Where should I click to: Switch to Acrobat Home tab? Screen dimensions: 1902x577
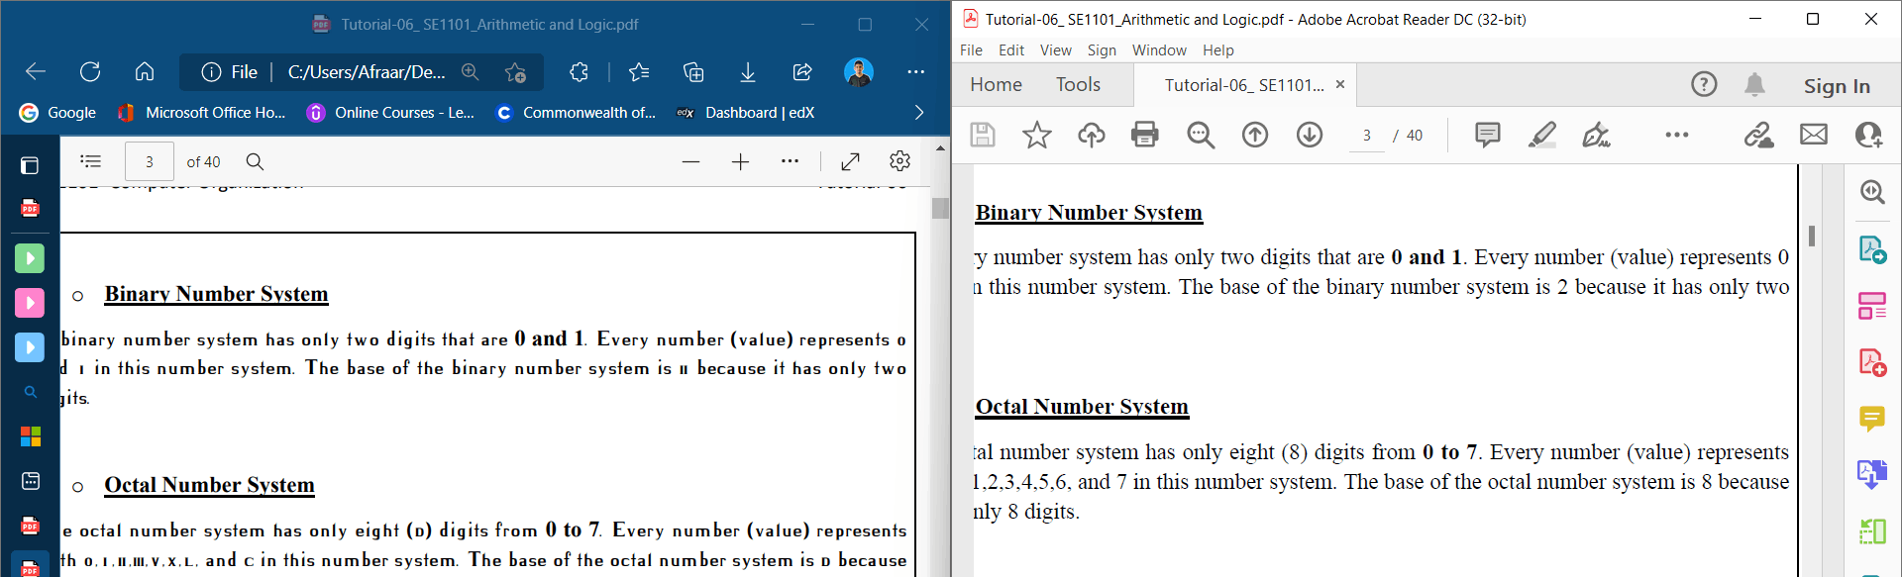click(996, 85)
